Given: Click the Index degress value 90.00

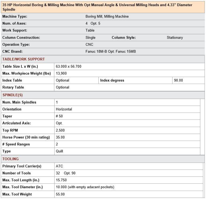Looking at the screenshot, I should (178, 80).
